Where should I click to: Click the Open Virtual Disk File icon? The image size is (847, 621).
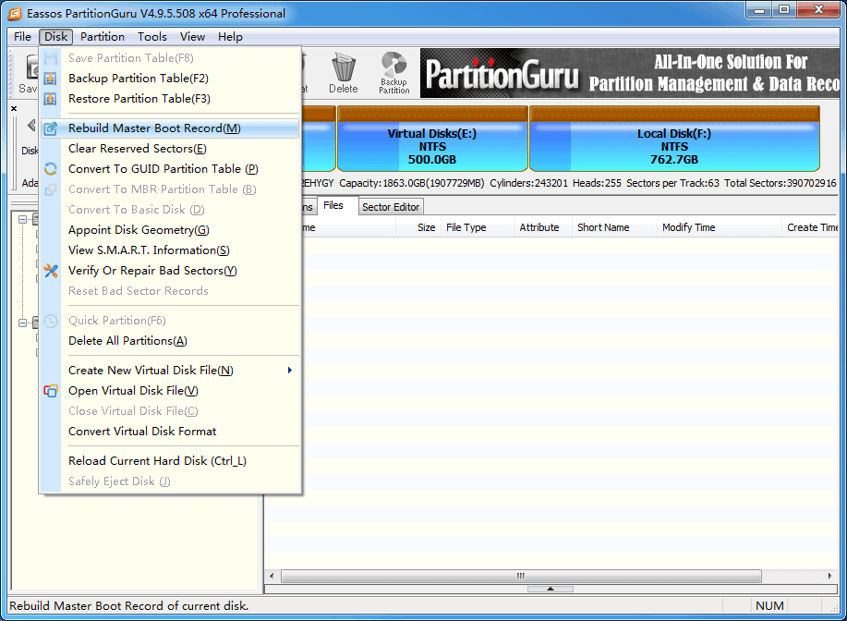point(50,391)
